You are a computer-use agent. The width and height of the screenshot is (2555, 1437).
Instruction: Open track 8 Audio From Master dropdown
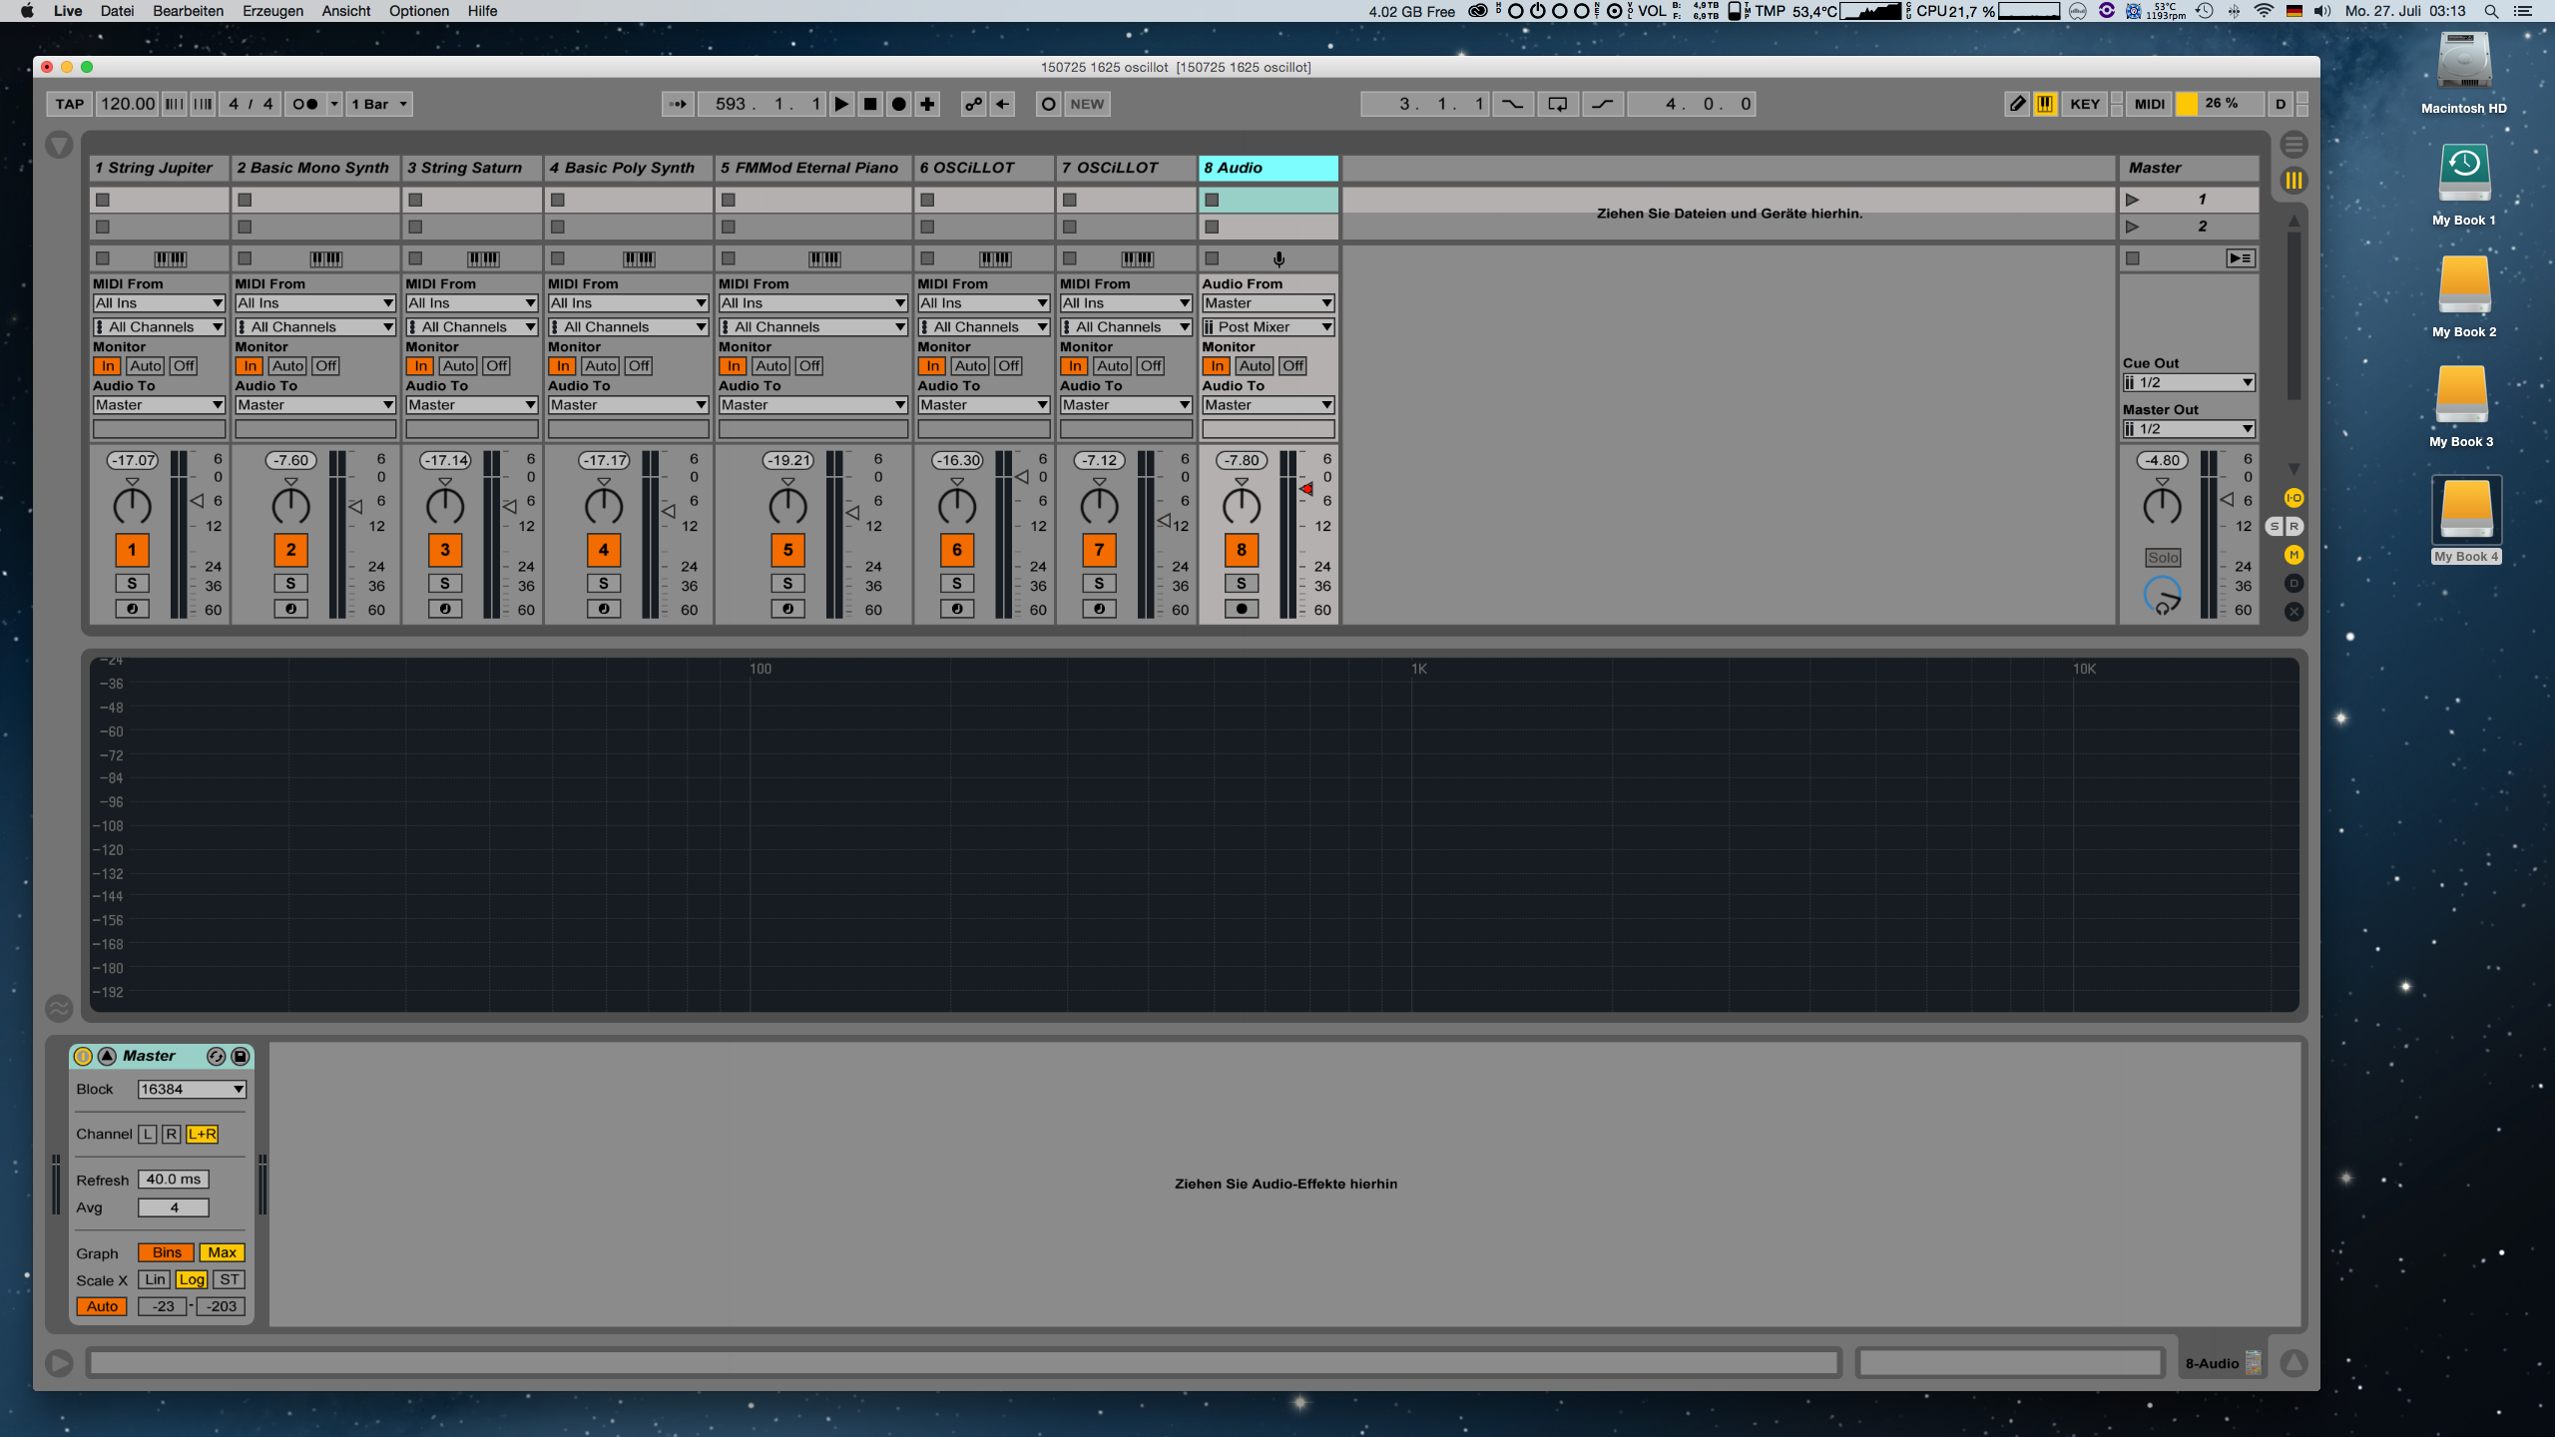pos(1269,303)
